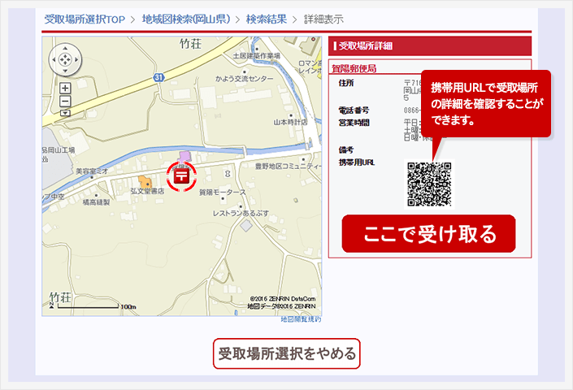
Task: Click the purple building icon above post office
Action: pyautogui.click(x=185, y=156)
